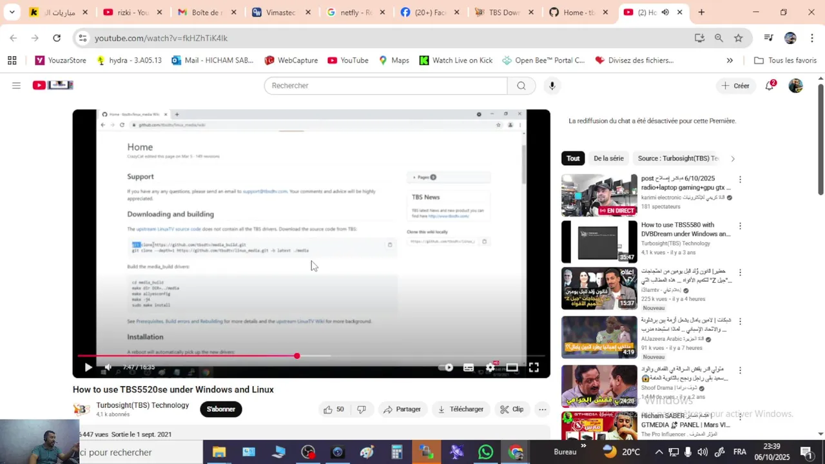Reload the current page
This screenshot has width=825, height=464.
click(x=57, y=38)
